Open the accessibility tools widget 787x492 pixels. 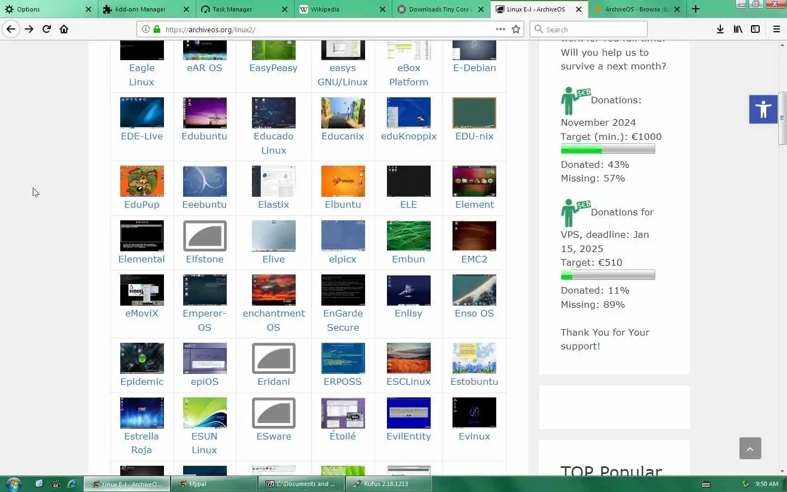point(763,109)
